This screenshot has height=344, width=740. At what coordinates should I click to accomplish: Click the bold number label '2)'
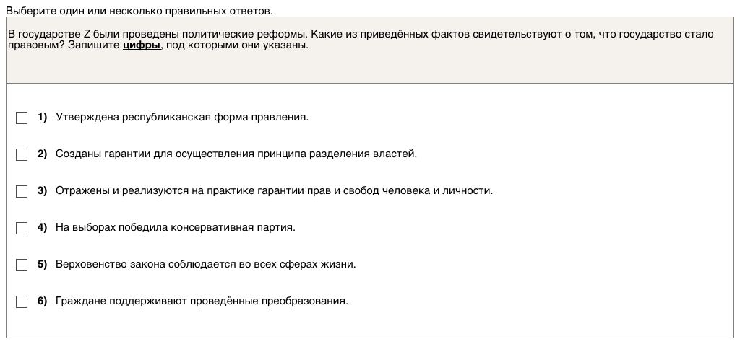pyautogui.click(x=42, y=154)
